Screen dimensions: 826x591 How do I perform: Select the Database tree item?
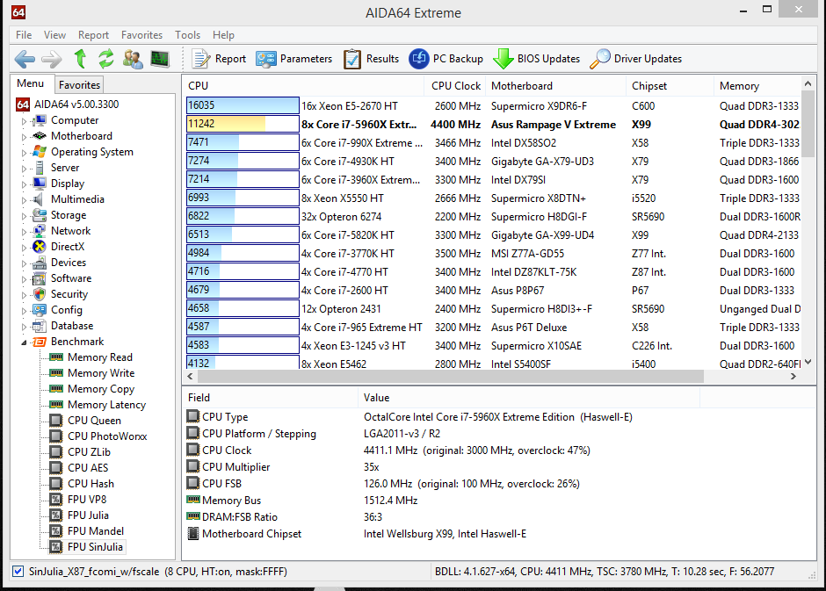click(x=72, y=325)
